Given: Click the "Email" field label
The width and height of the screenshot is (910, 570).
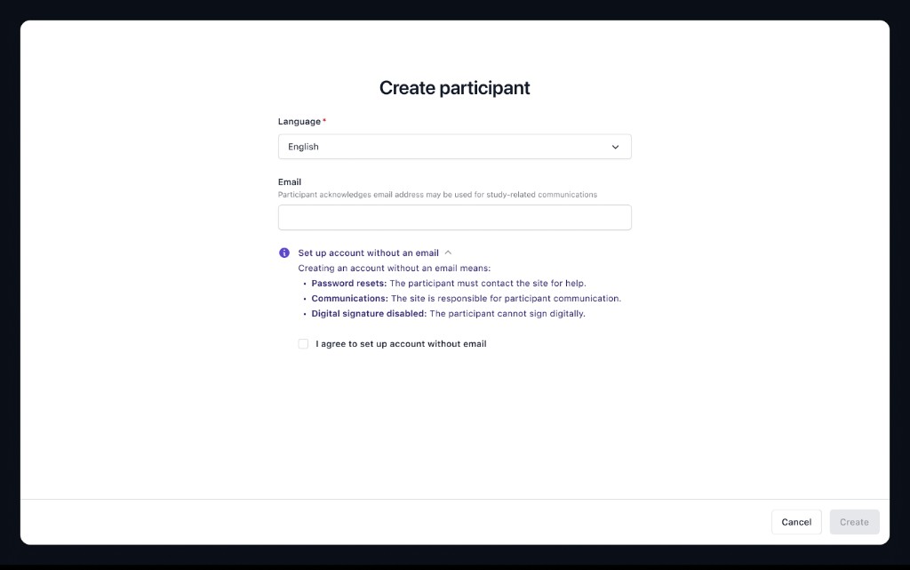Looking at the screenshot, I should (290, 181).
